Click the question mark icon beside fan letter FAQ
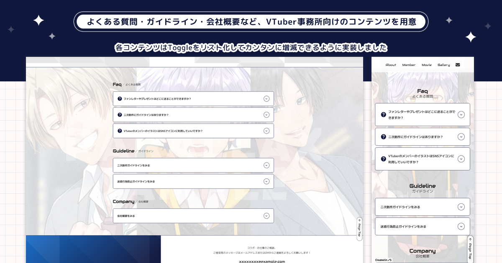502x263 pixels. tap(119, 99)
